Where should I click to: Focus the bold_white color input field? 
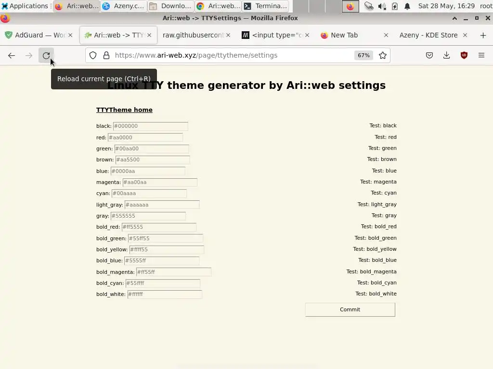click(165, 295)
